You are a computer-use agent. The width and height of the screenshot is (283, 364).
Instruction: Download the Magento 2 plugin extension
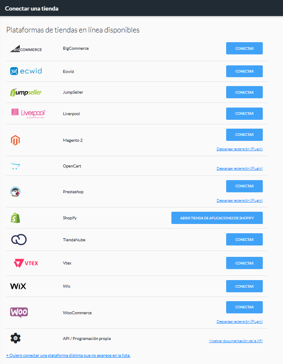240,149
